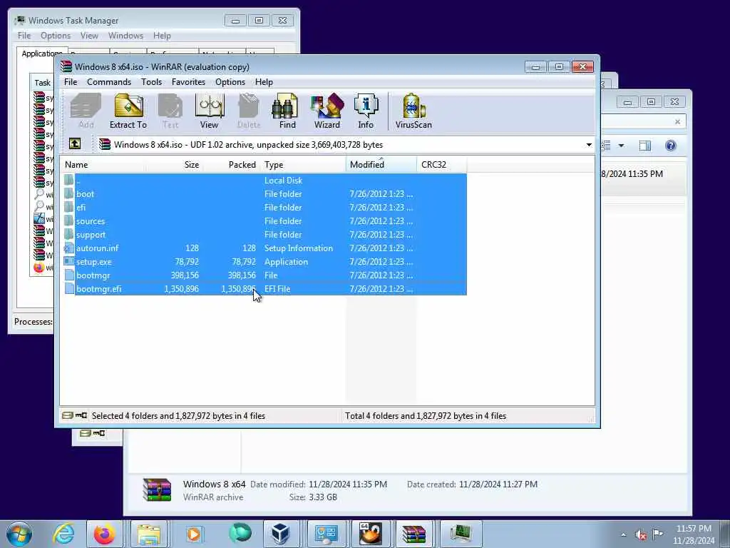Click the taskbar clock showing 11:57 PM
Image resolution: width=730 pixels, height=548 pixels.
coord(694,534)
